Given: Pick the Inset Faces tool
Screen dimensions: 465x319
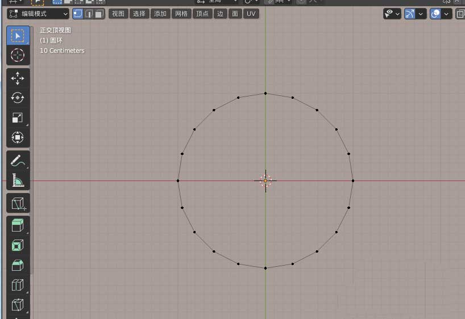Looking at the screenshot, I should click(18, 245).
